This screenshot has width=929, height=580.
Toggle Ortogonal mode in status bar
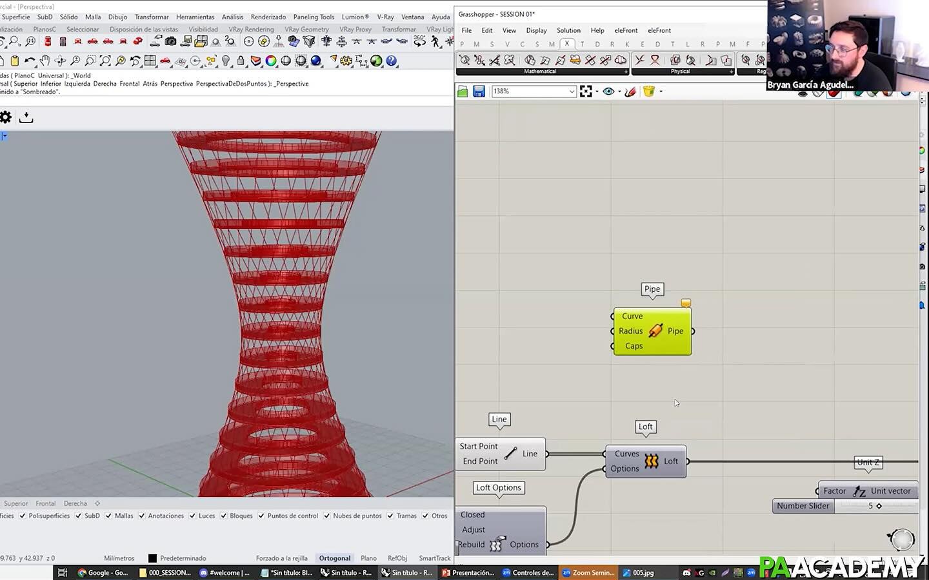pos(335,558)
